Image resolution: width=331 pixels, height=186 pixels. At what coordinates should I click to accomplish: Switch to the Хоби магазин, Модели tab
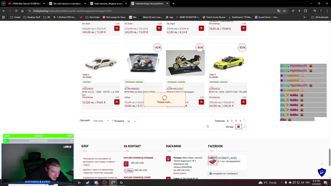(108, 4)
